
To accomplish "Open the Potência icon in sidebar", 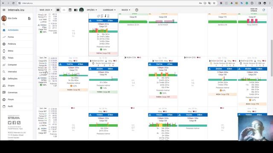I will (x=4, y=44).
